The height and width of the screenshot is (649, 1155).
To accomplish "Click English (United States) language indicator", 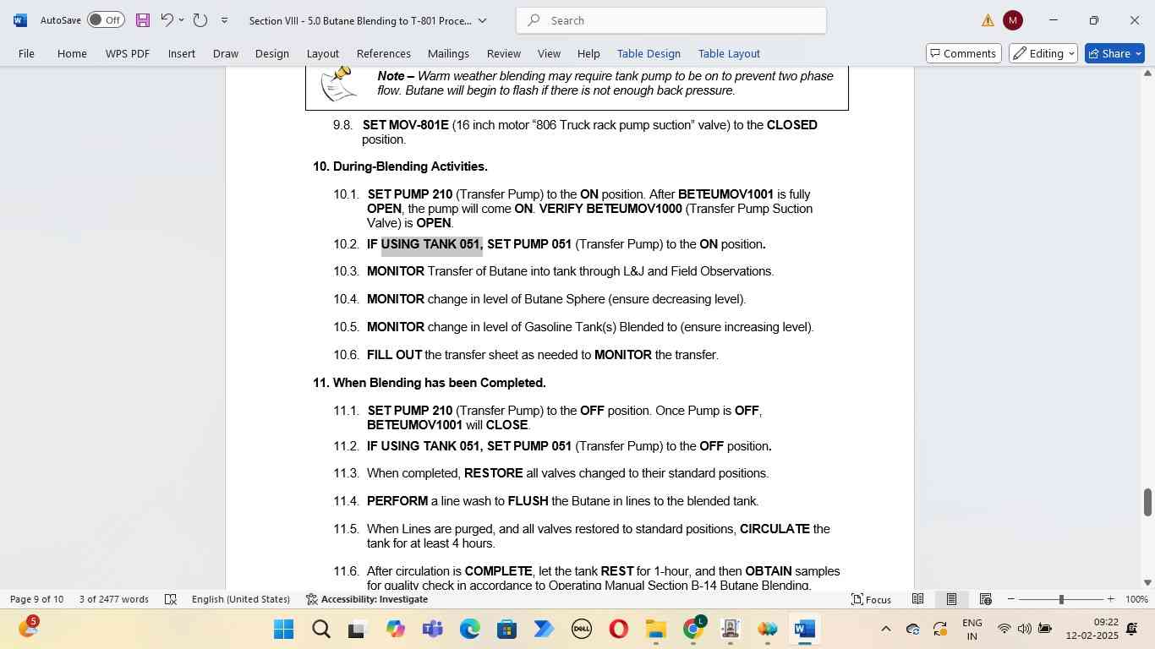I will click(x=241, y=599).
